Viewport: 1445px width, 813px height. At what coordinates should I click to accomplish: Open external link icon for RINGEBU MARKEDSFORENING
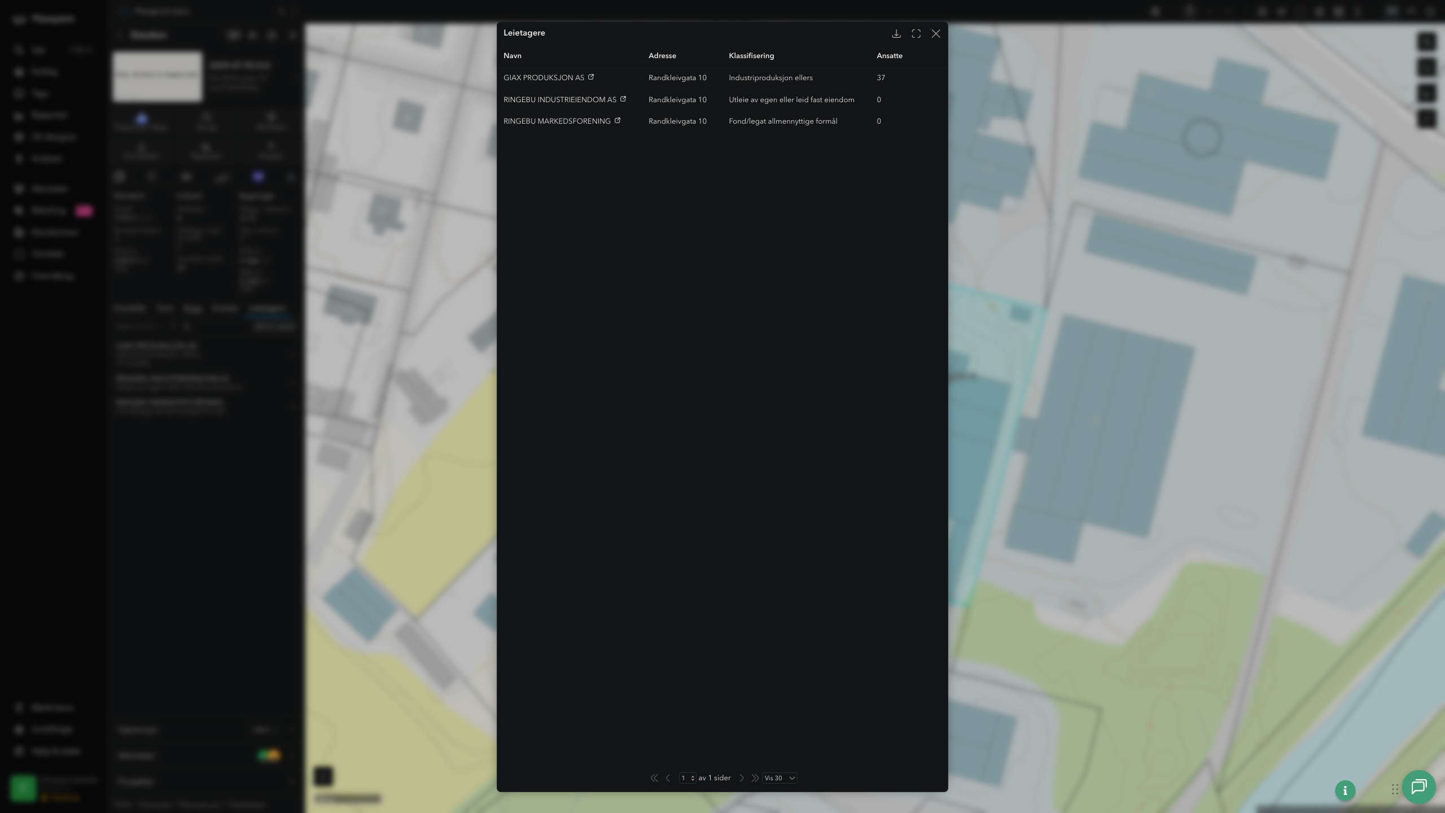coord(618,120)
